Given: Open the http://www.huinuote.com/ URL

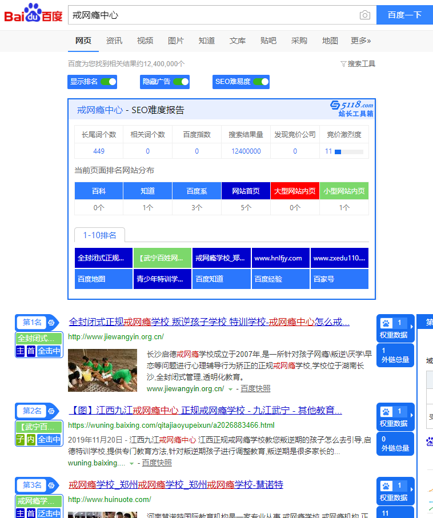Looking at the screenshot, I should click(x=110, y=500).
